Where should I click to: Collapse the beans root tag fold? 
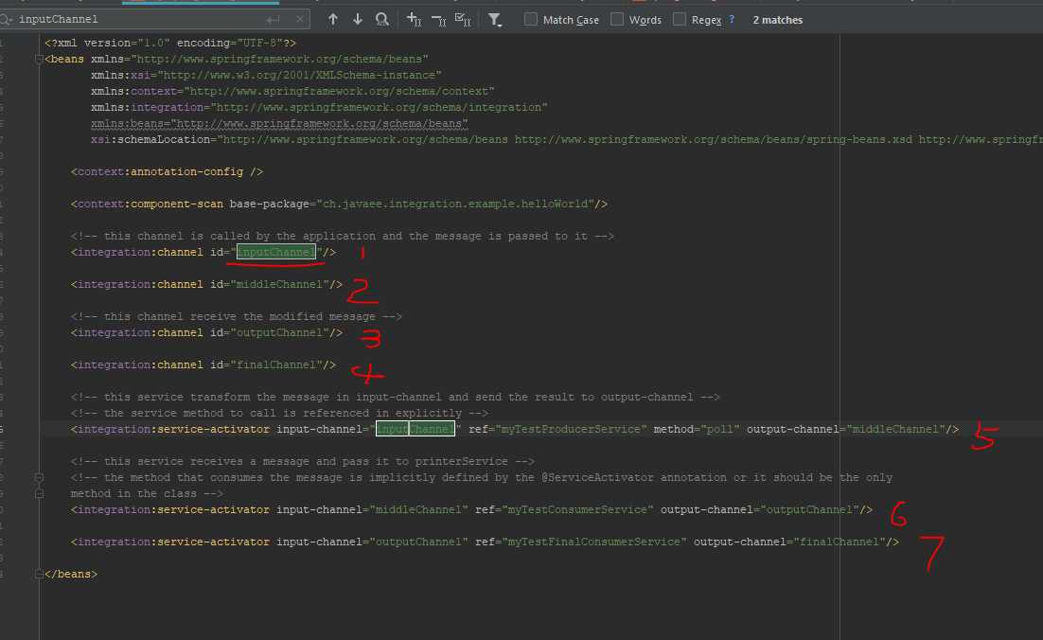[x=39, y=60]
